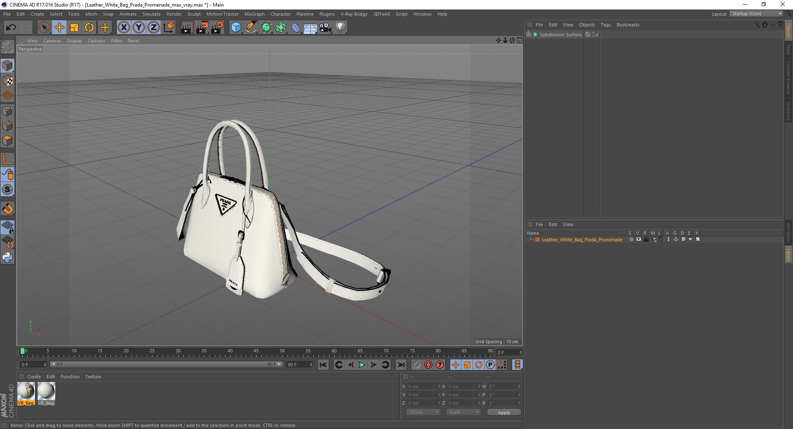
Task: Toggle viewport maximize icon
Action: pos(519,40)
